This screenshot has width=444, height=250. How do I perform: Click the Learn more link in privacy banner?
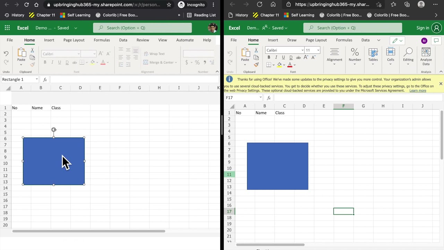(x=418, y=91)
